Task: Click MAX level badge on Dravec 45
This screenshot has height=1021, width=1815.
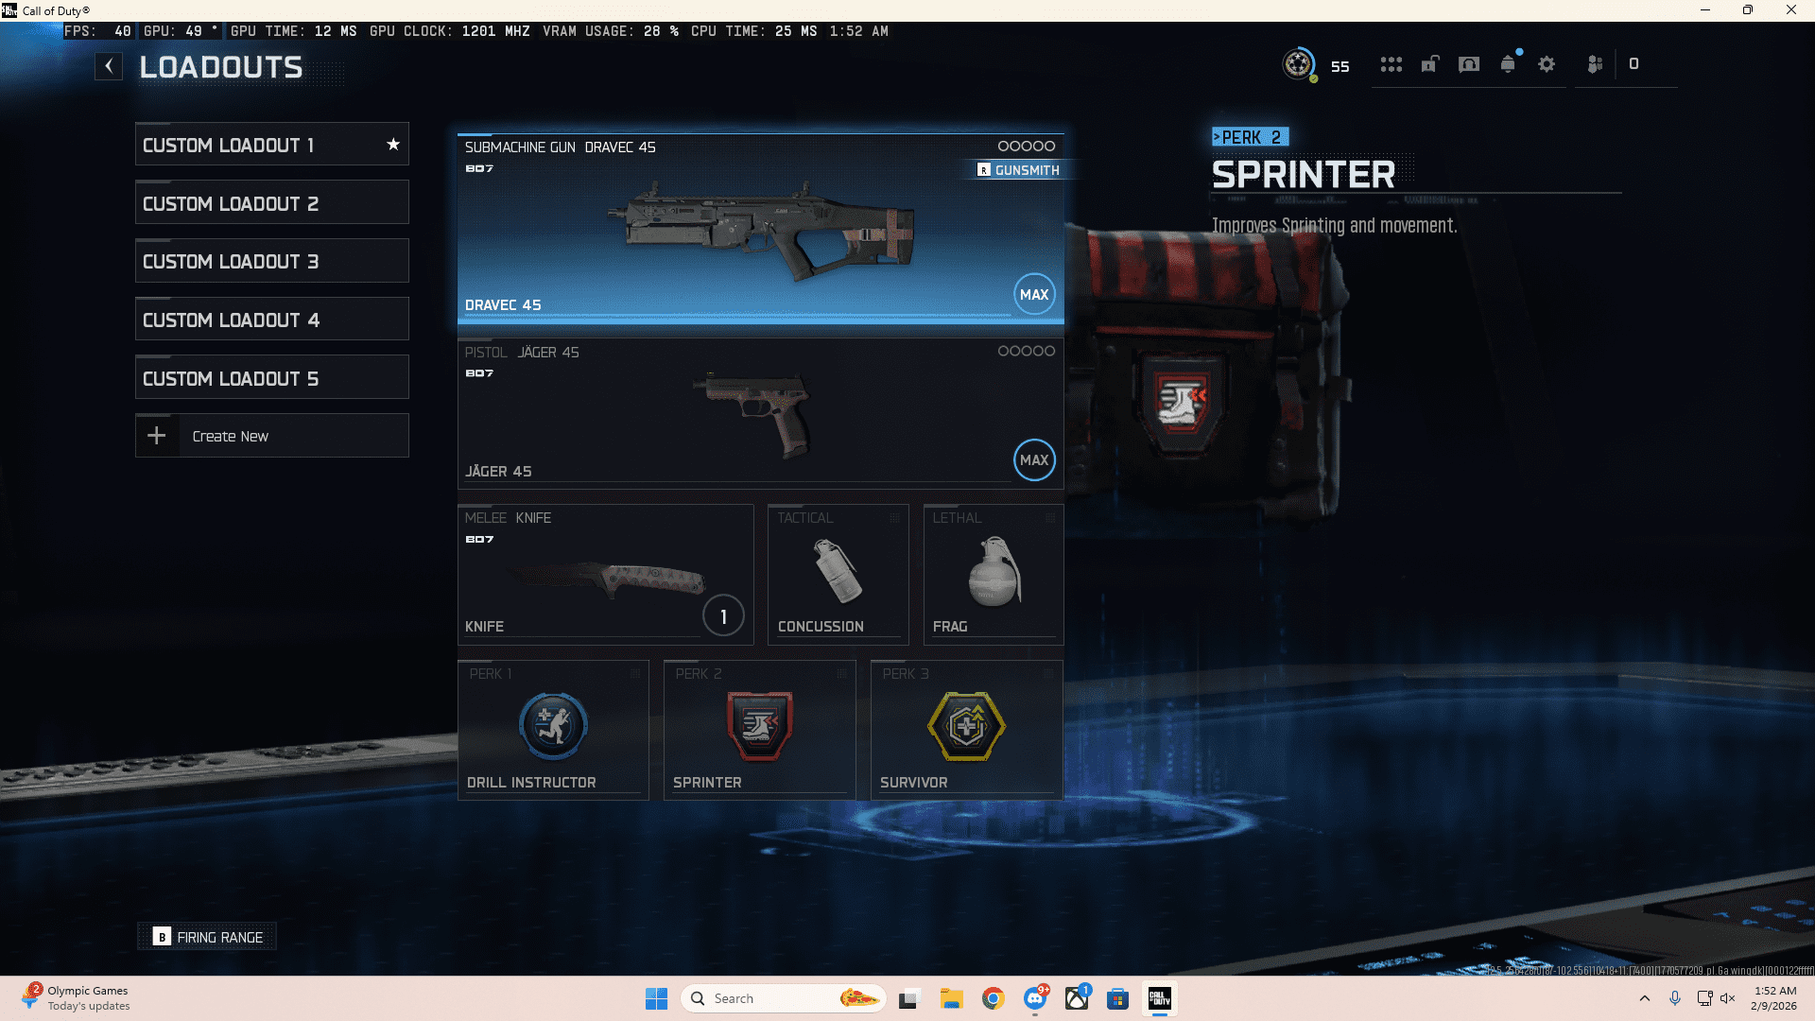Action: [x=1034, y=295]
